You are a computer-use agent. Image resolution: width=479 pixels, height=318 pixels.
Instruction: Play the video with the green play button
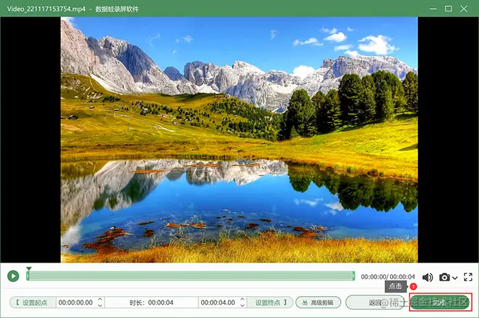click(x=13, y=276)
